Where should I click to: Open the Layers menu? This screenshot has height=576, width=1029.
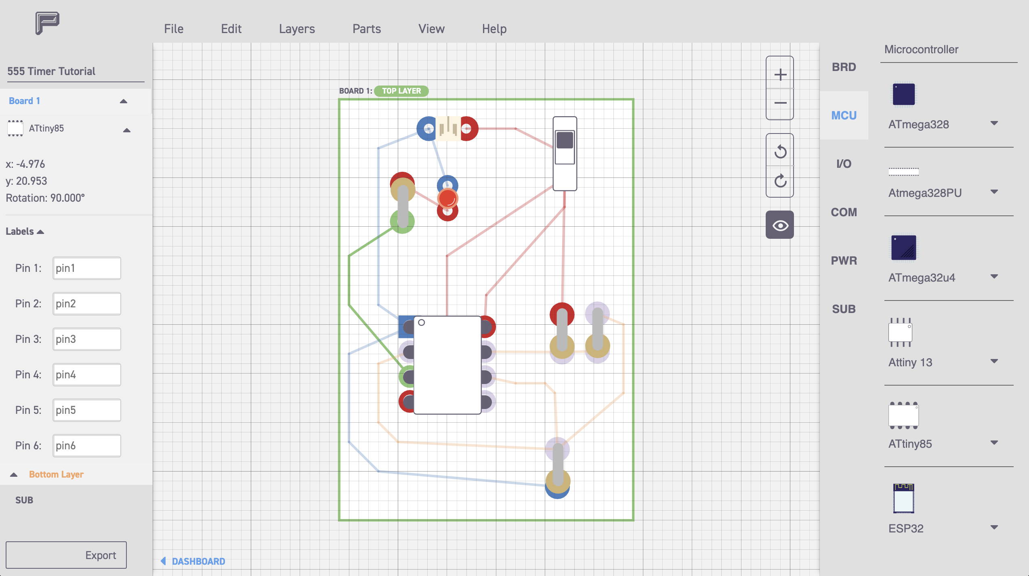296,29
